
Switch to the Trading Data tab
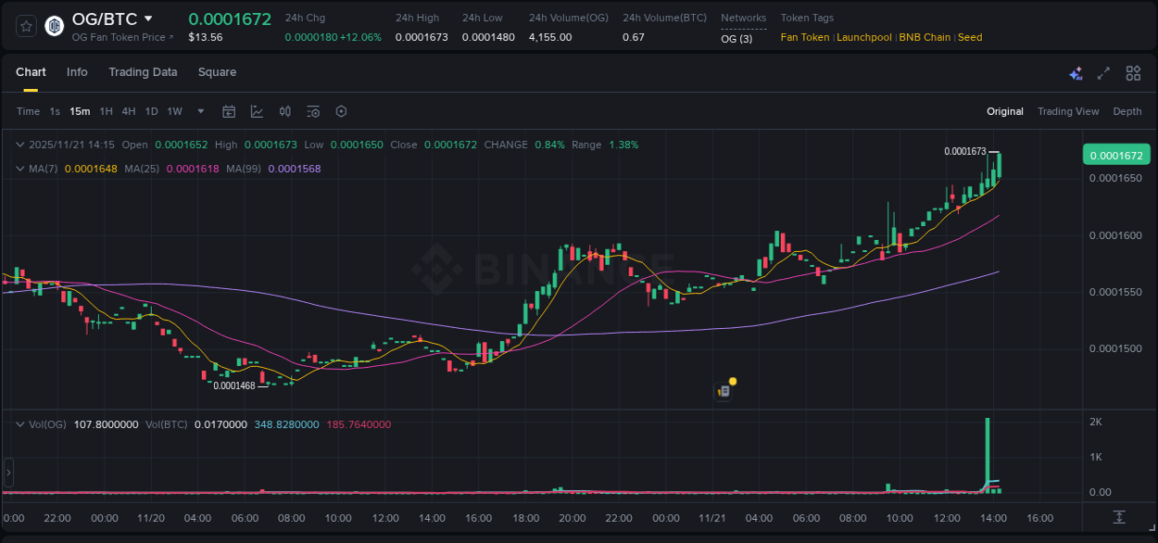[x=143, y=72]
